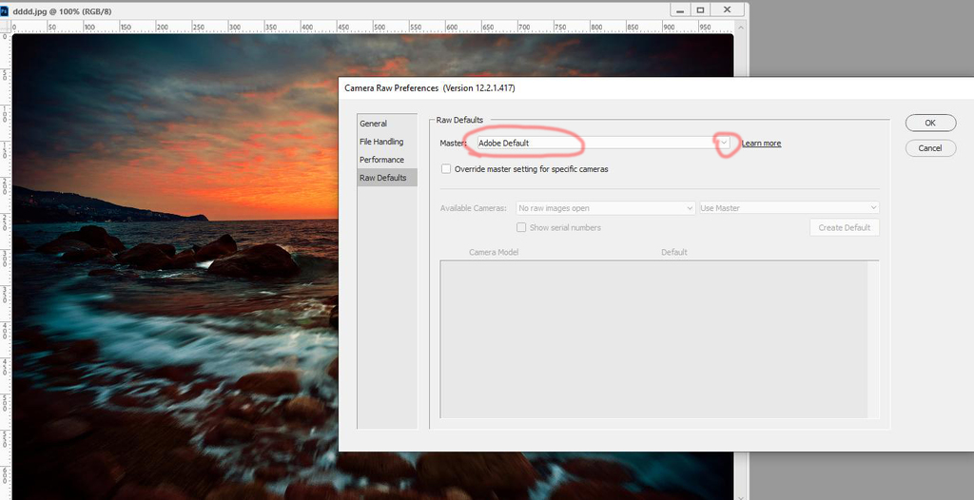The image size is (974, 500).
Task: Open the Learn more link
Action: [x=761, y=144]
